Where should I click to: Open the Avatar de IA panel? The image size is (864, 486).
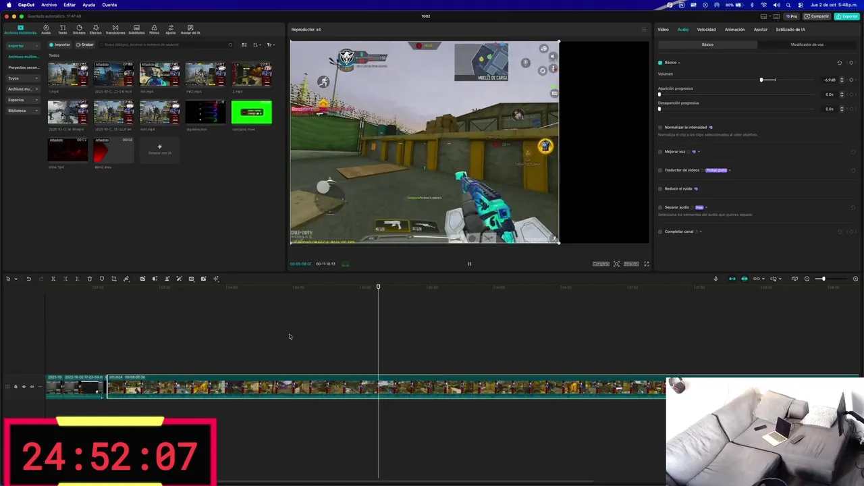point(190,29)
